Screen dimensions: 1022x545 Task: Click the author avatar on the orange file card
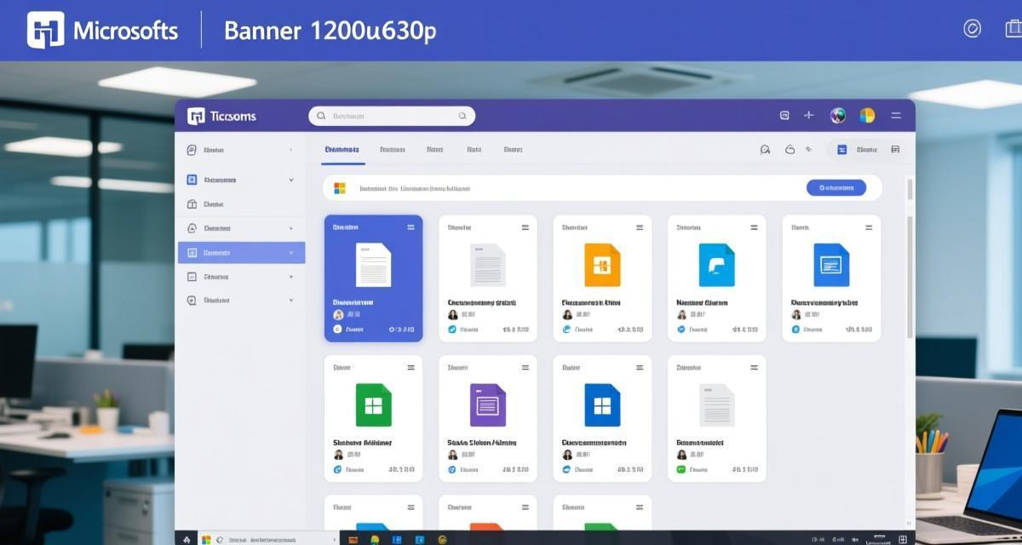[x=567, y=315]
